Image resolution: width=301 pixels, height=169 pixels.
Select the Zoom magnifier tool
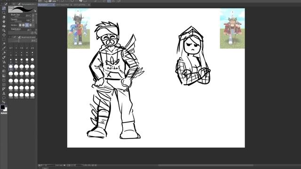pos(4,13)
